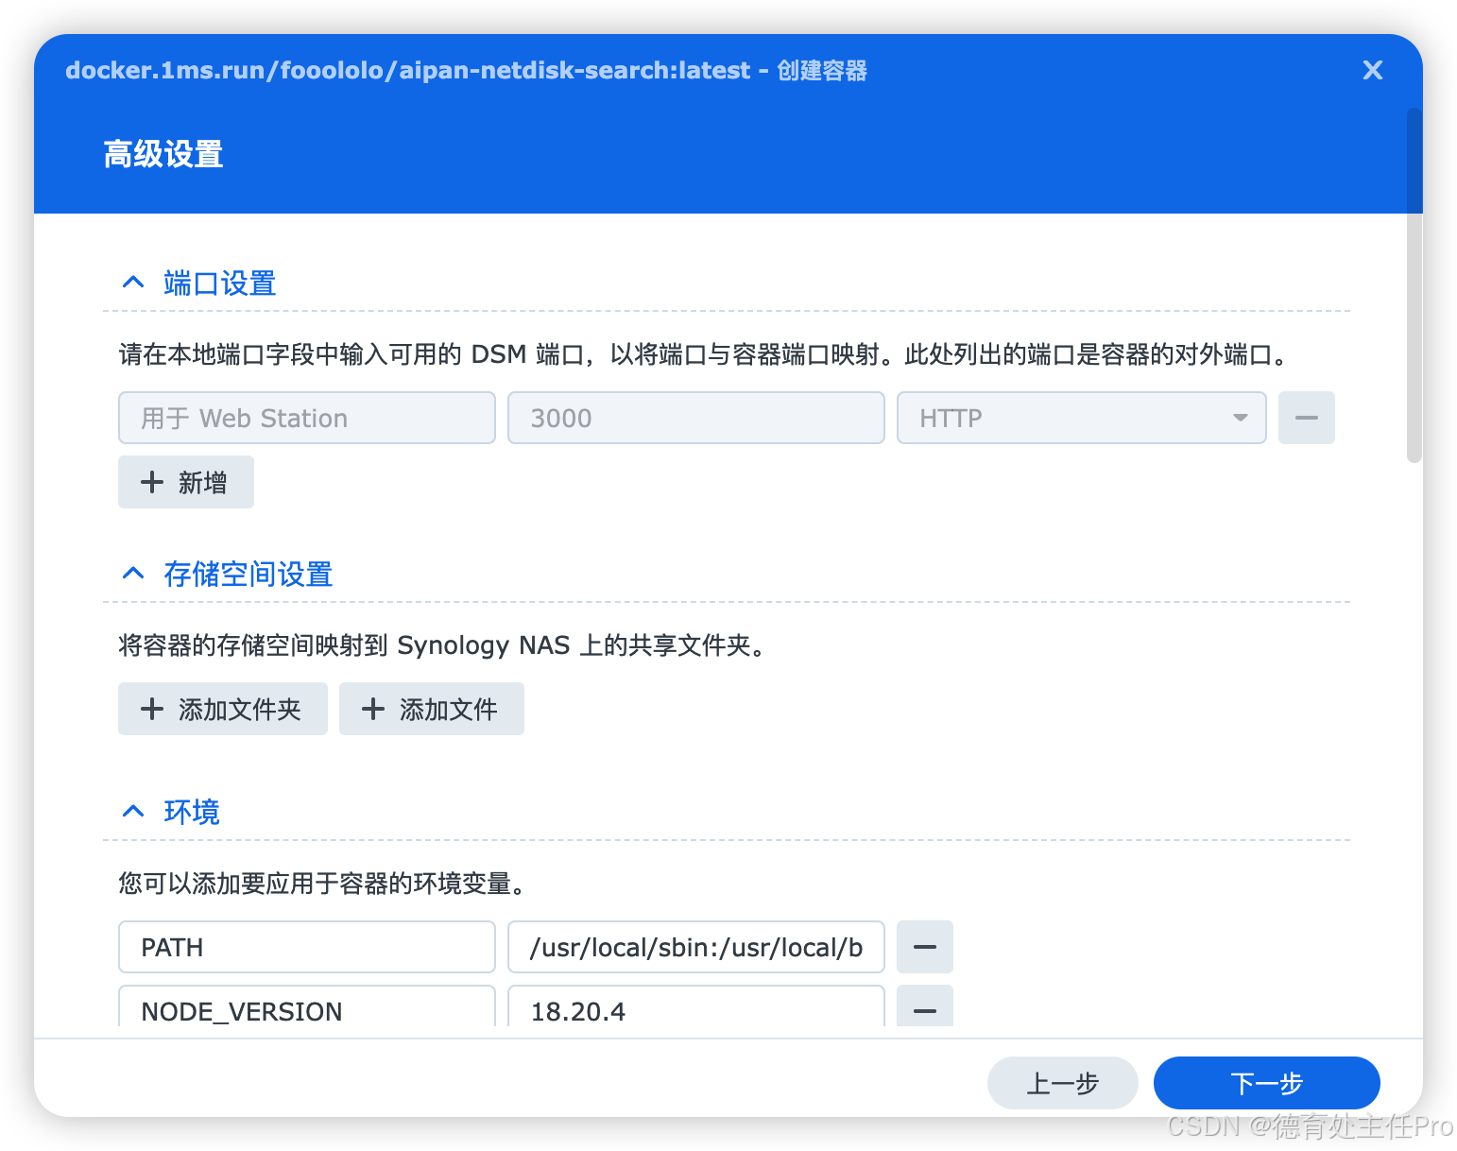
Task: Click the DSM port mapping description text
Action: [705, 354]
